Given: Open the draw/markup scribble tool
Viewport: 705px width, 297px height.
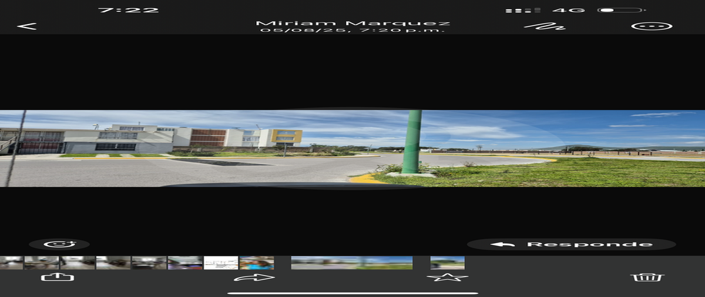Looking at the screenshot, I should 544,26.
